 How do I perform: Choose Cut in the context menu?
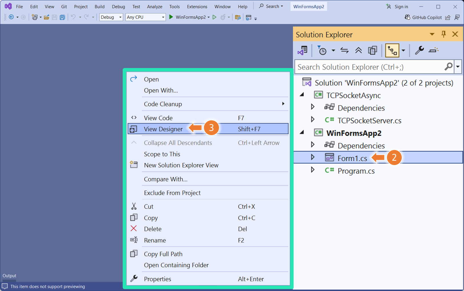tap(208, 207)
